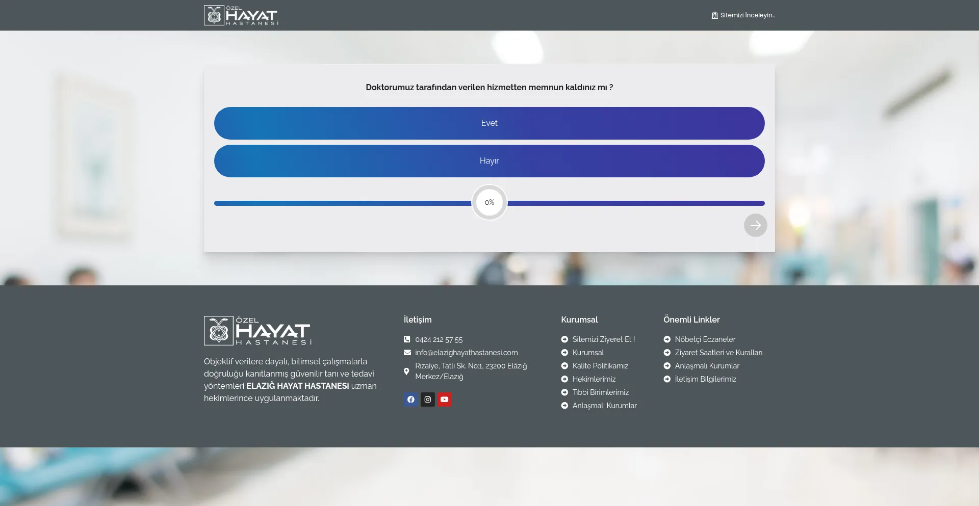The height and width of the screenshot is (506, 979).
Task: Click the map pin address icon
Action: tap(406, 371)
